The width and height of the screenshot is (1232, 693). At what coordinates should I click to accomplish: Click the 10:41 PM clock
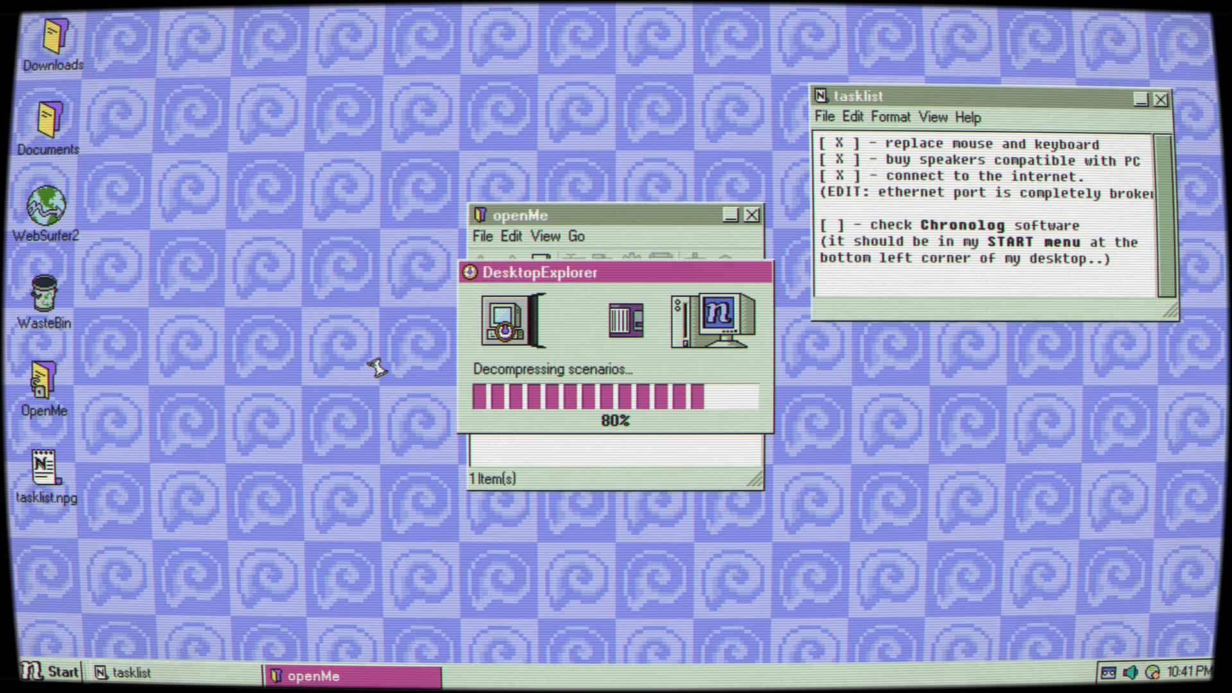[1189, 671]
